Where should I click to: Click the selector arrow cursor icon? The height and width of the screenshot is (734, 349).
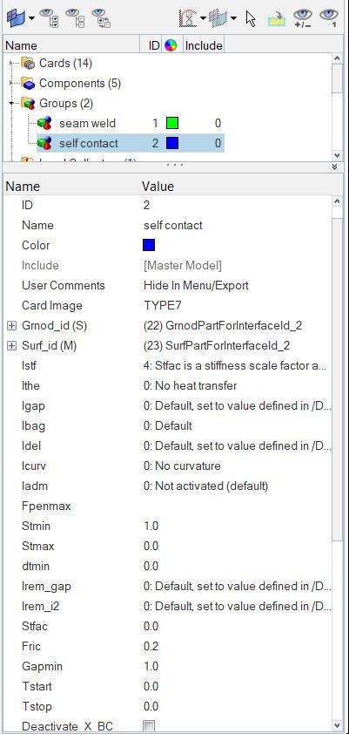point(251,18)
